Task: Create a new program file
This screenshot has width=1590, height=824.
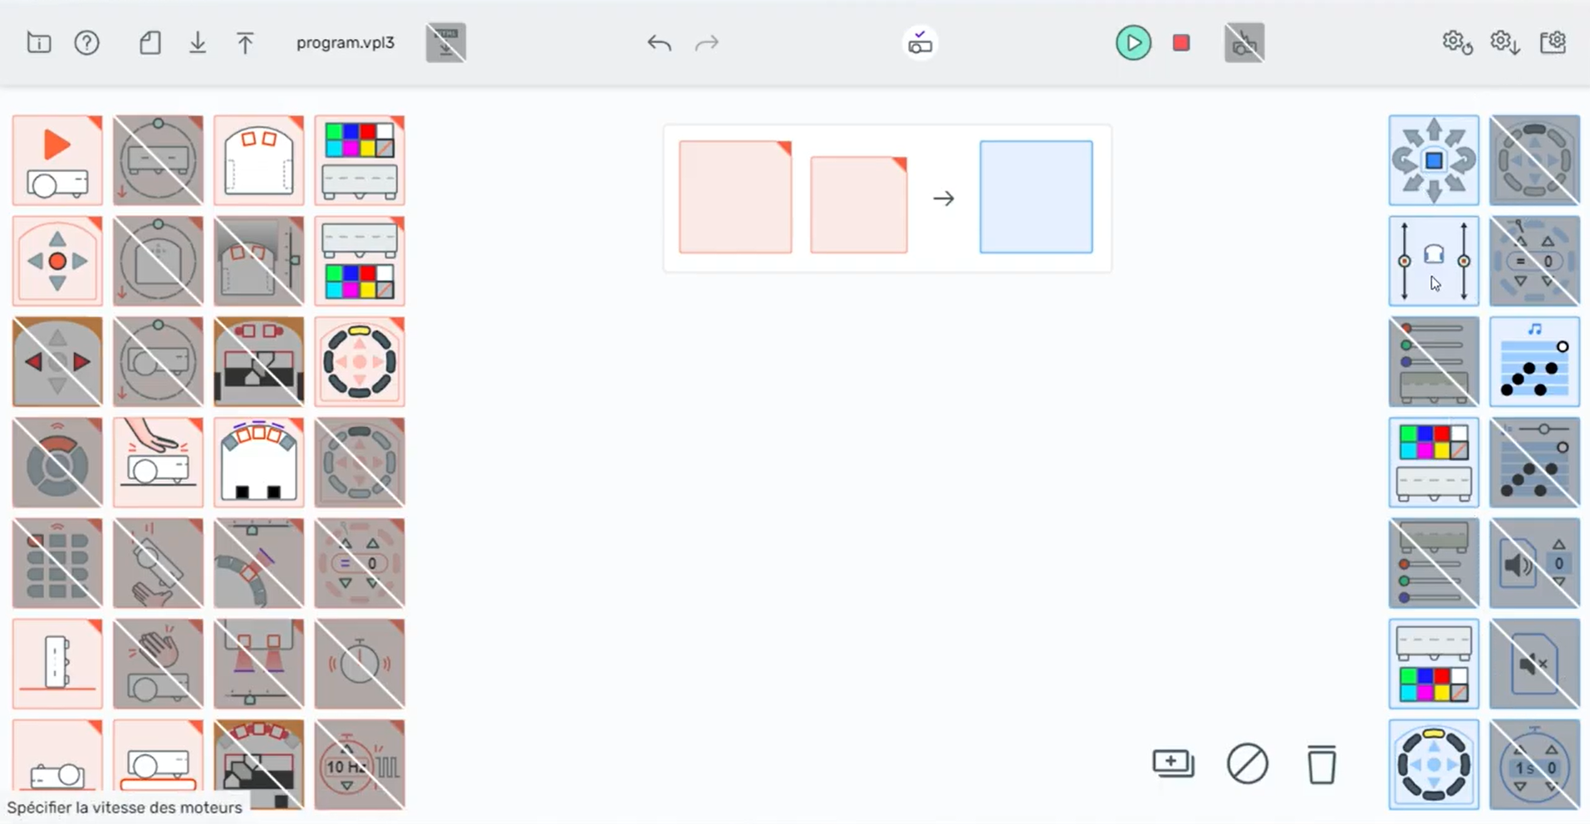Action: click(x=150, y=42)
